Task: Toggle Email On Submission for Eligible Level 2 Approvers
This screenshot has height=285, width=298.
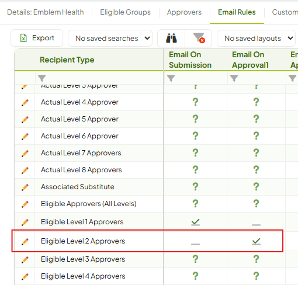Action: click(x=195, y=244)
